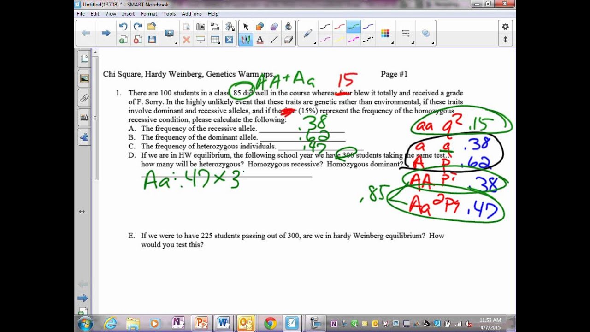The height and width of the screenshot is (332, 590).
Task: Open Google Chrome from the taskbar
Action: pos(270,324)
